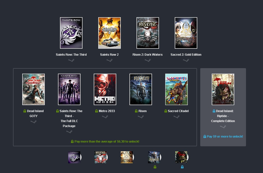Open Dead Island GOTY cover art
The image size is (263, 173).
click(33, 89)
